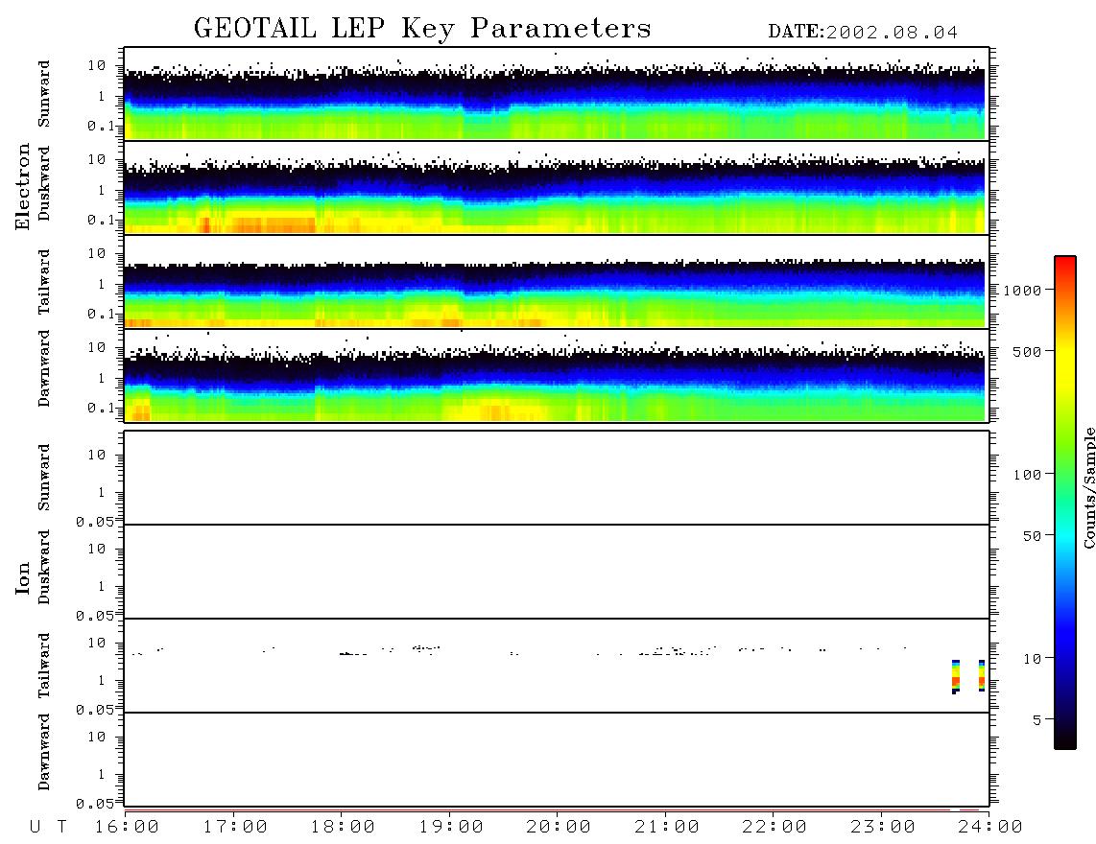Click the "U T" axis label
The height and width of the screenshot is (844, 1096).
pos(48,827)
